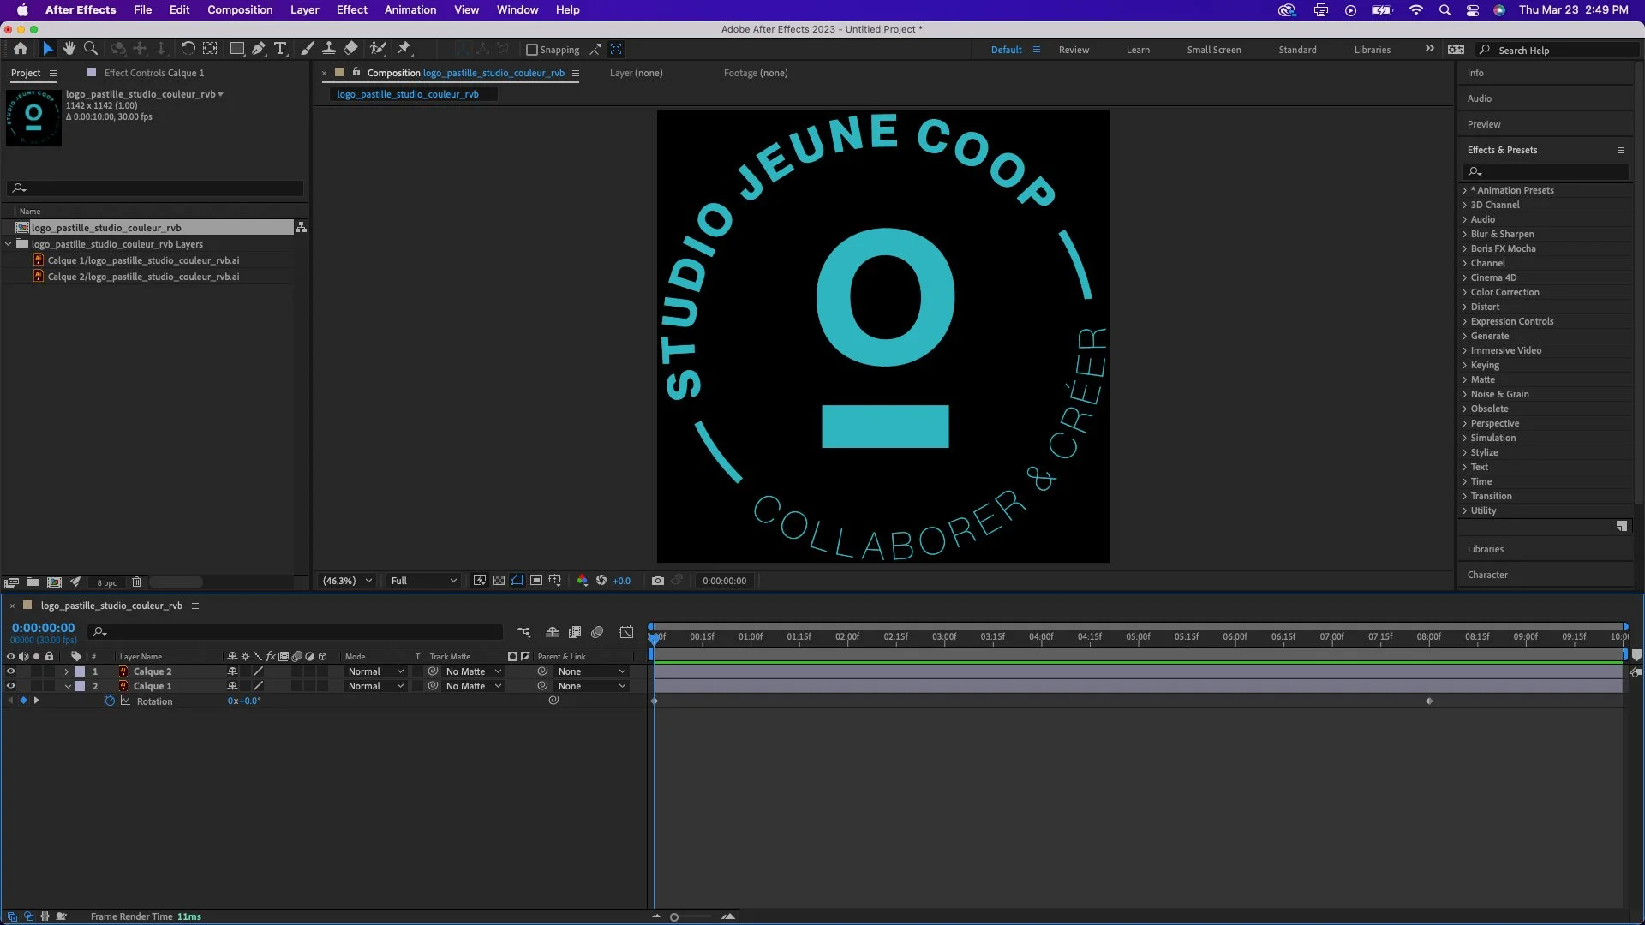Open Calque 2 blending Mode dropdown
This screenshot has width=1645, height=925.
tap(375, 671)
